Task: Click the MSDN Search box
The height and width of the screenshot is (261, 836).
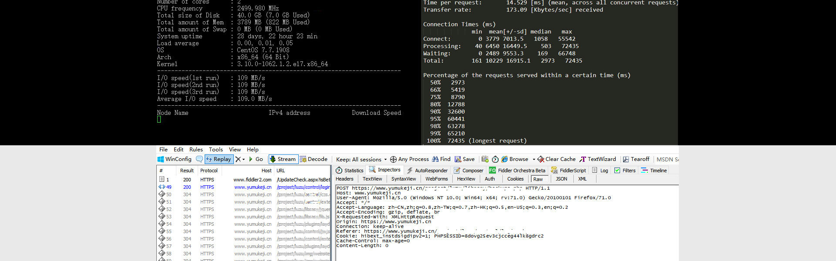Action: pyautogui.click(x=667, y=159)
